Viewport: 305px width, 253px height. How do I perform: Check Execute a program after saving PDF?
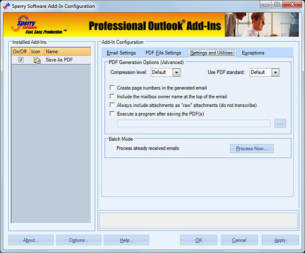[x=112, y=114]
